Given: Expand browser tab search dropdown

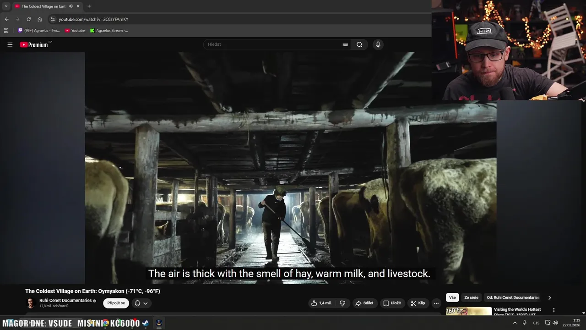Looking at the screenshot, I should pyautogui.click(x=6, y=6).
